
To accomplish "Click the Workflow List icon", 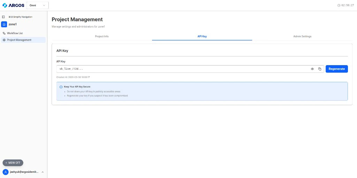I will [x=4, y=33].
